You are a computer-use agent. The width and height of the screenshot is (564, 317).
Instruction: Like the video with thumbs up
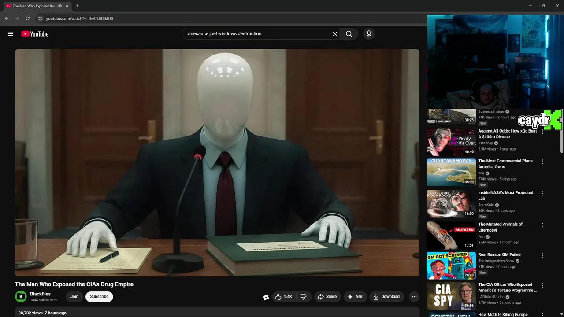pos(278,297)
